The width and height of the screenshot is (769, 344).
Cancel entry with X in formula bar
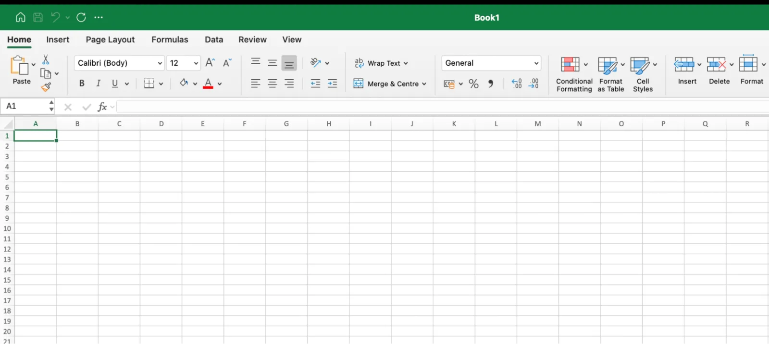coord(68,107)
